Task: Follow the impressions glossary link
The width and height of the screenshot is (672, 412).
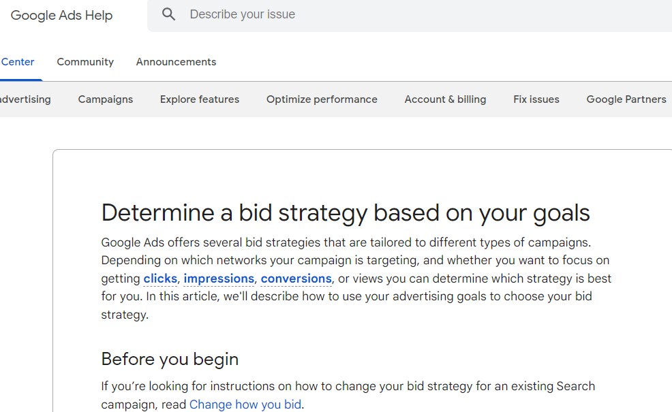Action: [x=219, y=279]
